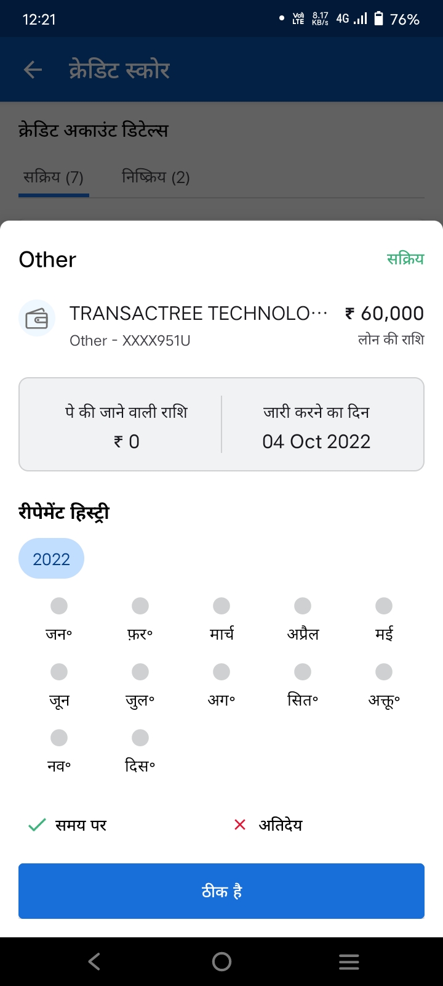
Task: Switch to the सक्रिय (7) tab
Action: click(54, 177)
